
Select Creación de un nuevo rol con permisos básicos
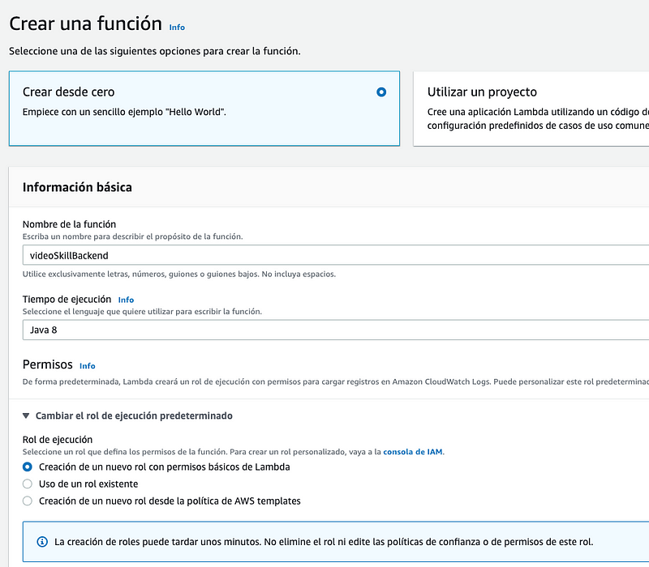click(x=28, y=467)
